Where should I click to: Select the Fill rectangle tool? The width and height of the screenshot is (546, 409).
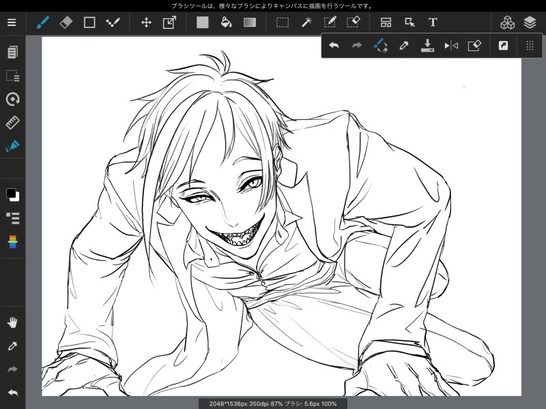coord(202,22)
